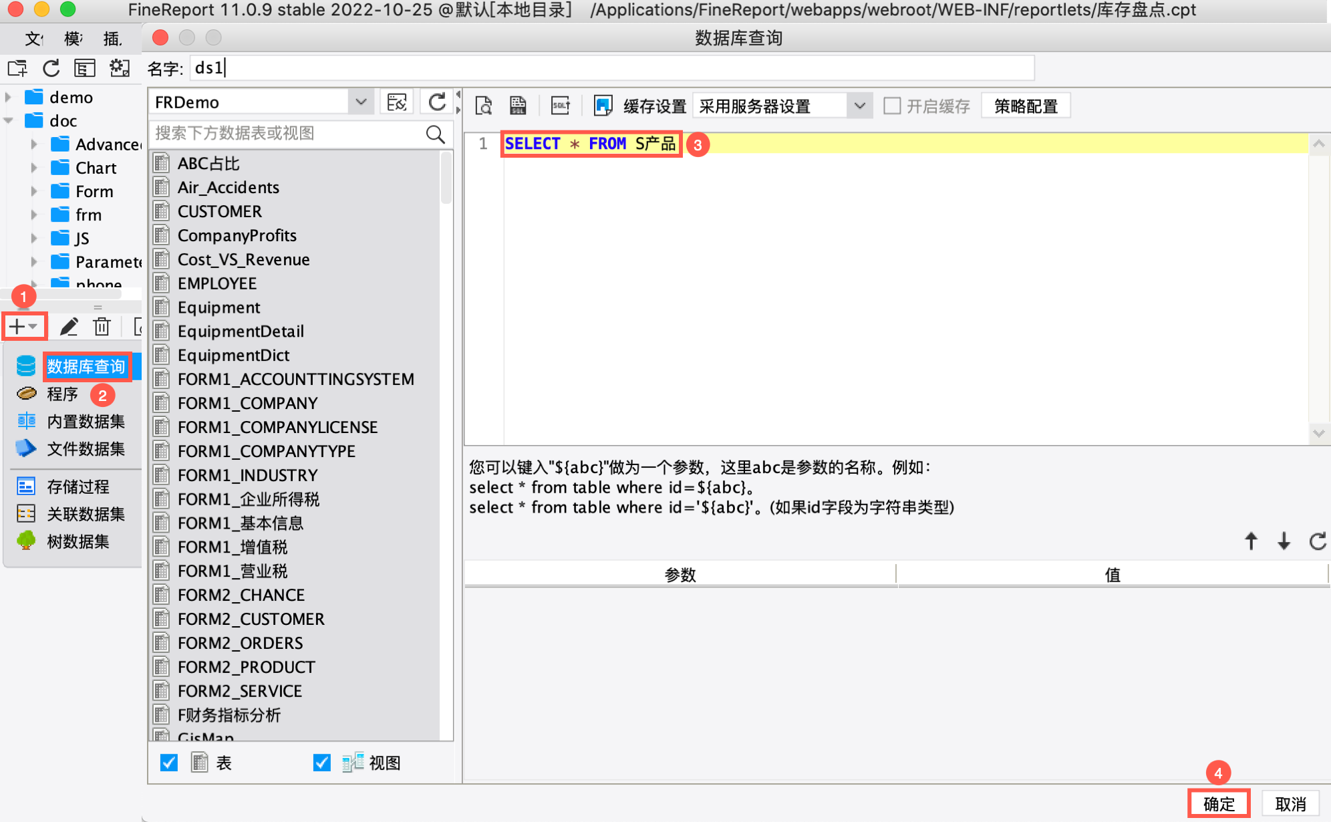The width and height of the screenshot is (1331, 822).
Task: Enable the 开启缓存 checkbox
Action: coord(892,106)
